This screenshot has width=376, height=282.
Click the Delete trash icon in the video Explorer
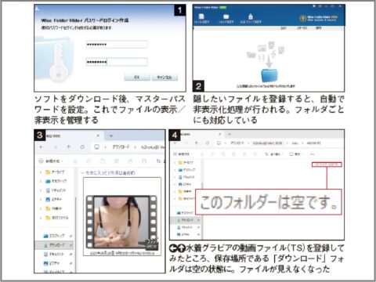(x=144, y=161)
